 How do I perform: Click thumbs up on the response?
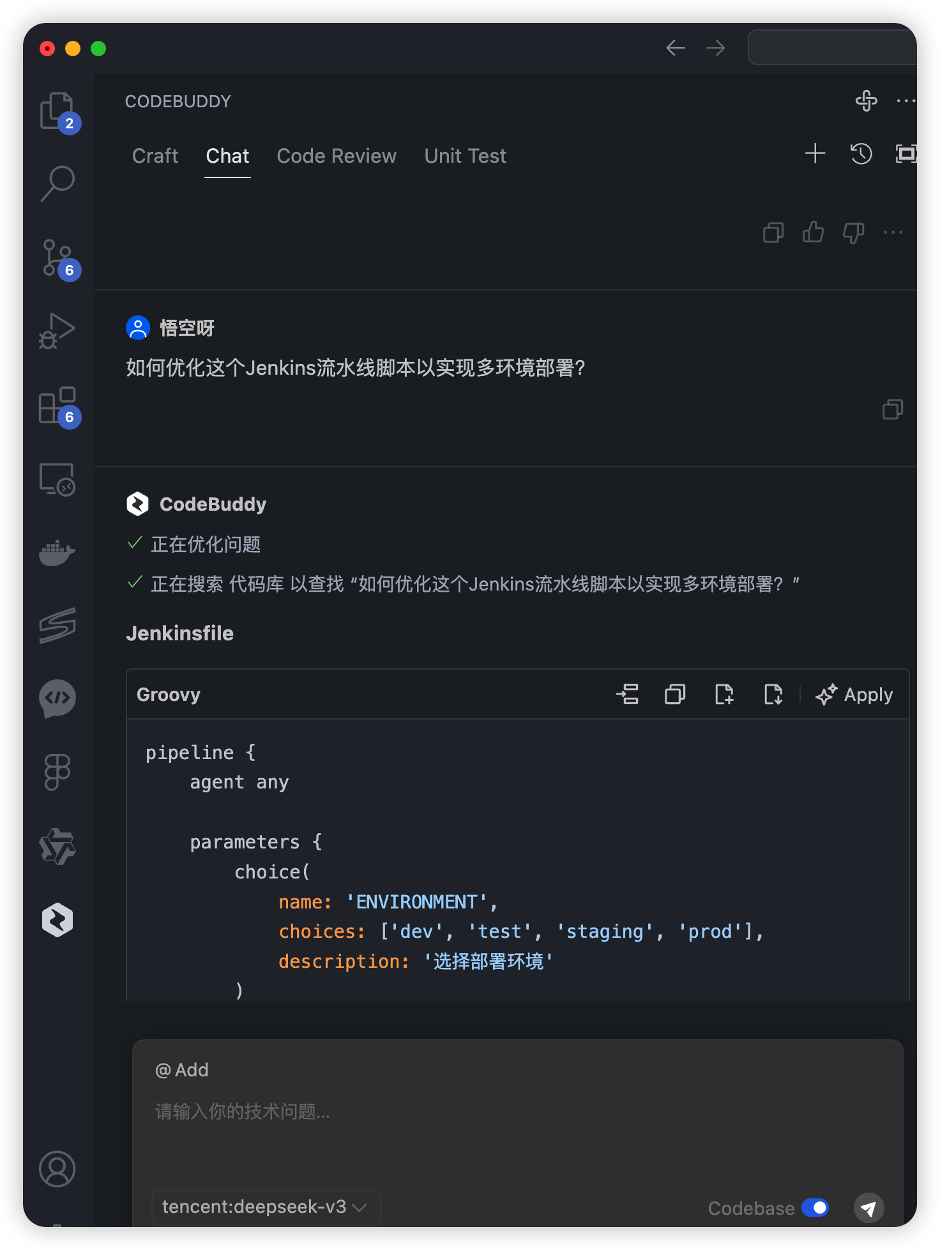pos(813,232)
